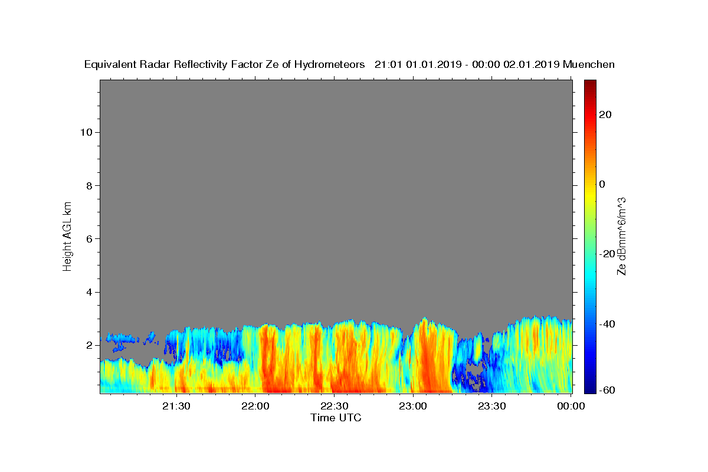Click the "23:30" time tick label
The image size is (708, 472).
click(x=491, y=406)
